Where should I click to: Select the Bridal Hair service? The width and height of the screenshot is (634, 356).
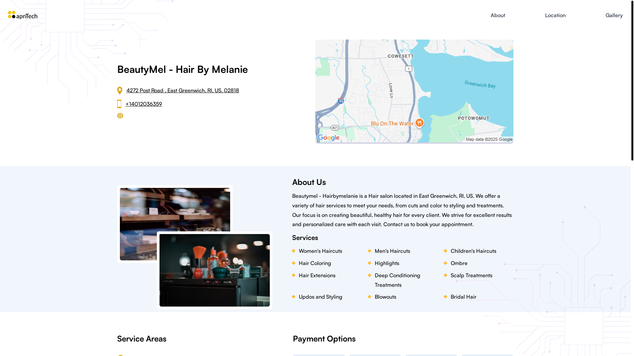point(463,297)
